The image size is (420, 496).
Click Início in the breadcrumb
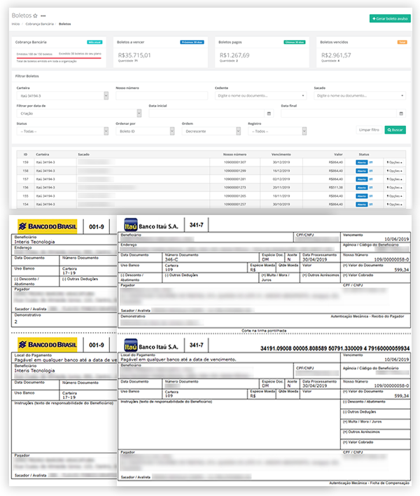pos(15,23)
